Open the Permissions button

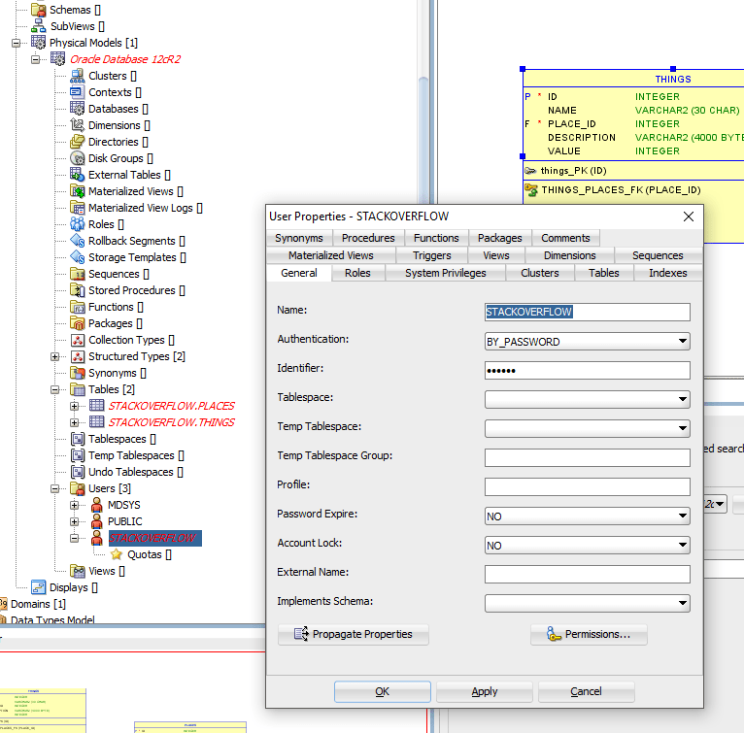(x=589, y=634)
